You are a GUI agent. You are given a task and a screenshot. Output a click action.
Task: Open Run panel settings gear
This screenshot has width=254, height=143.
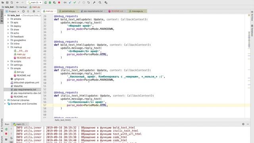243,124
